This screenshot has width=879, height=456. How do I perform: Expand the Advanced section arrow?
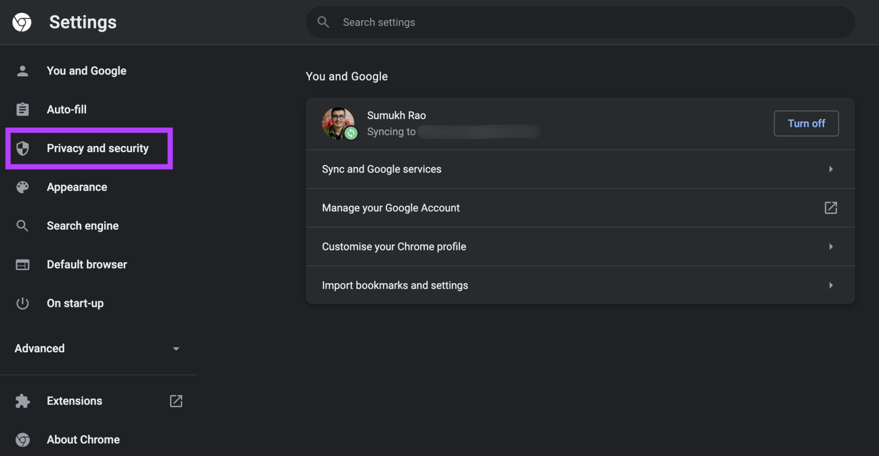[x=176, y=349]
